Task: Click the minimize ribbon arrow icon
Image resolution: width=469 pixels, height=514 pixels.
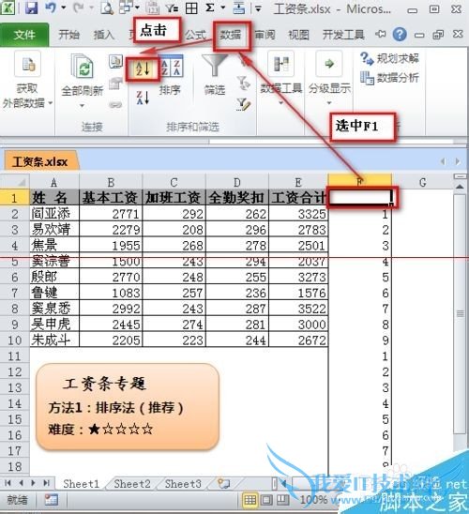Action: pos(381,34)
